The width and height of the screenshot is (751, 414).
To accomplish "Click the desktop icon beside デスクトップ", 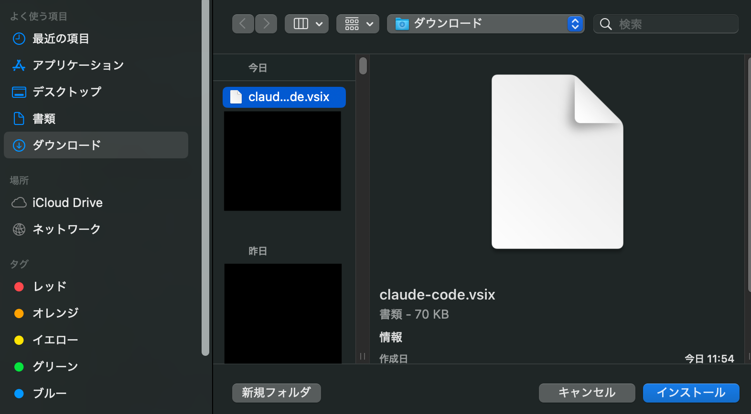I will pos(19,92).
